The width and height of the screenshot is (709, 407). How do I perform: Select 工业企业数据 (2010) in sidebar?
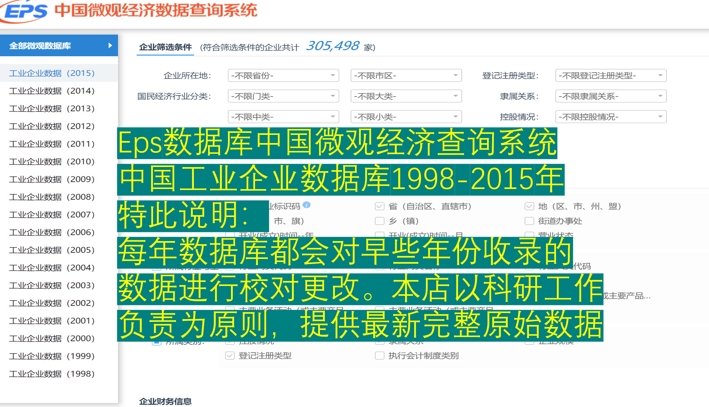tap(52, 162)
